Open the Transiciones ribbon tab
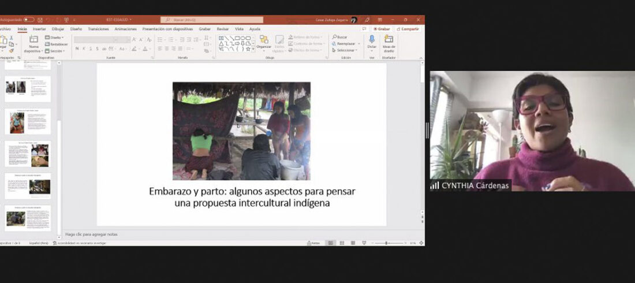This screenshot has height=283, width=635. [x=98, y=29]
